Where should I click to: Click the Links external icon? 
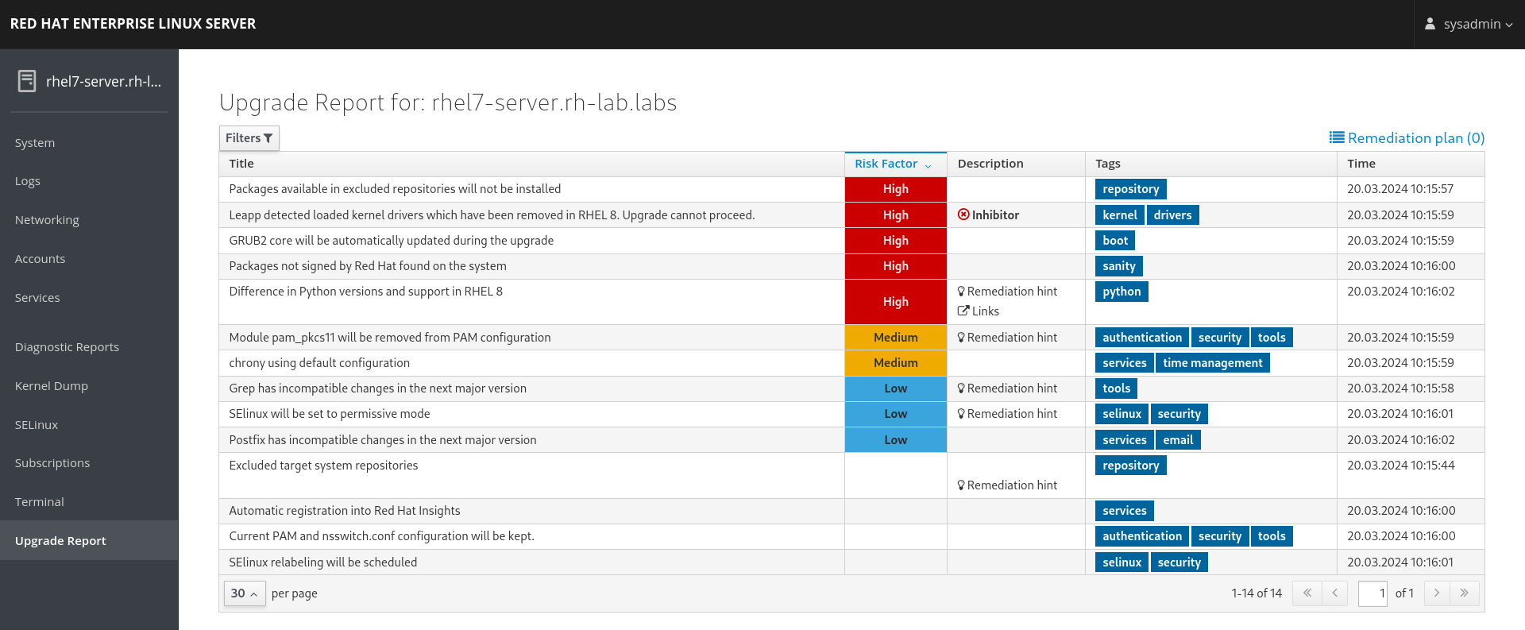[963, 311]
